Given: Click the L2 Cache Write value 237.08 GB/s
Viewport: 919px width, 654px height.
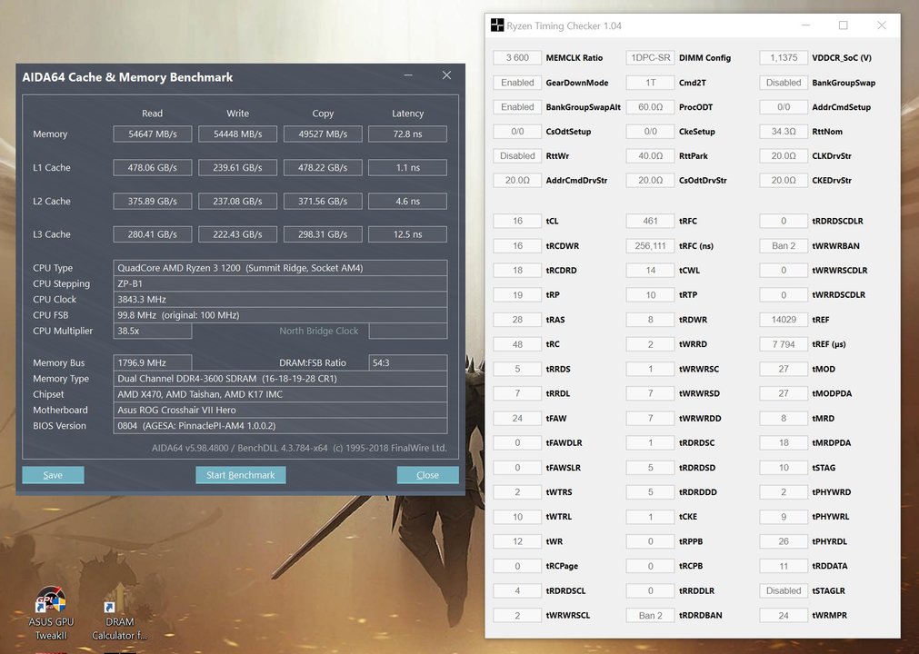Looking at the screenshot, I should [237, 201].
